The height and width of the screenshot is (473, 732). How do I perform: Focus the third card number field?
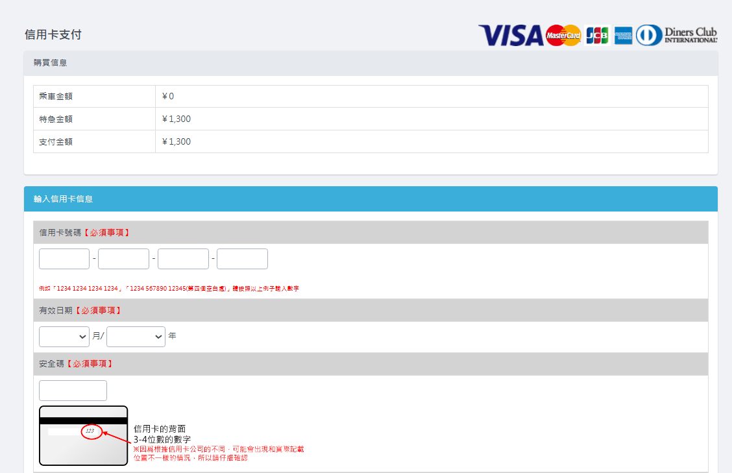pyautogui.click(x=183, y=259)
